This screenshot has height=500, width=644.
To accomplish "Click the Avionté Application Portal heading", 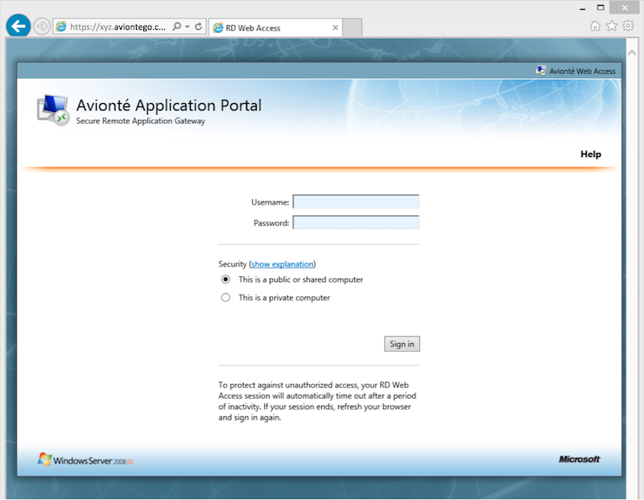I will (x=169, y=105).
